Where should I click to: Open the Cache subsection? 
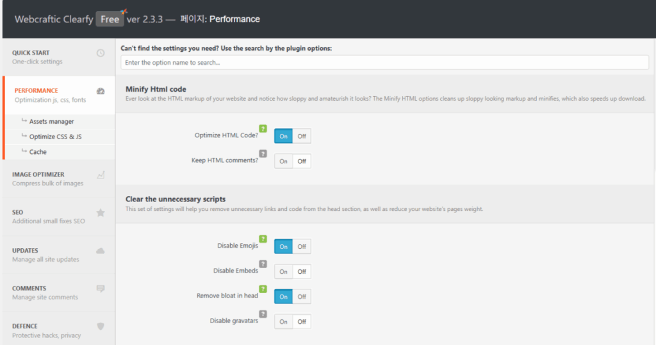[38, 152]
